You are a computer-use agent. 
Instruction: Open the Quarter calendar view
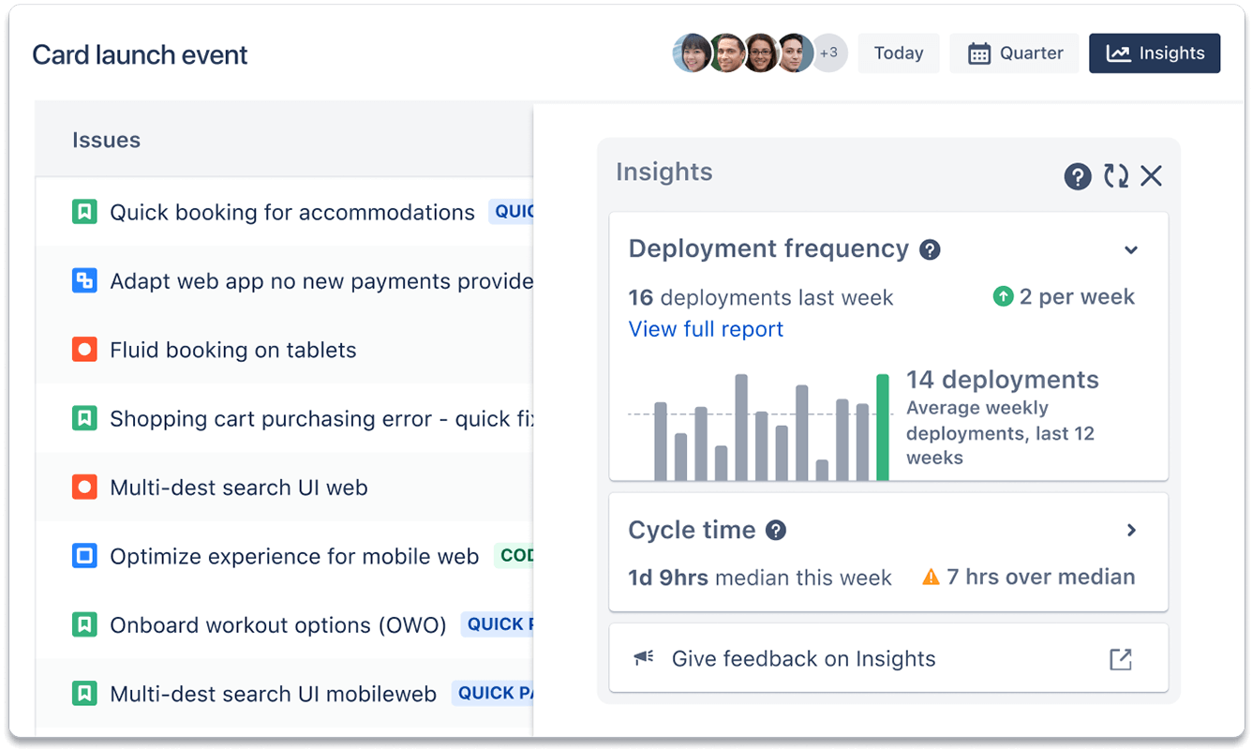pos(1014,53)
